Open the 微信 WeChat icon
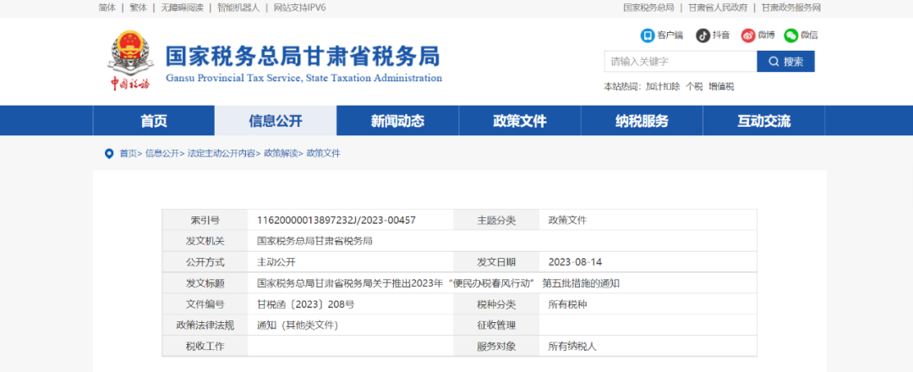Screen dimensions: 913x372 pos(790,36)
